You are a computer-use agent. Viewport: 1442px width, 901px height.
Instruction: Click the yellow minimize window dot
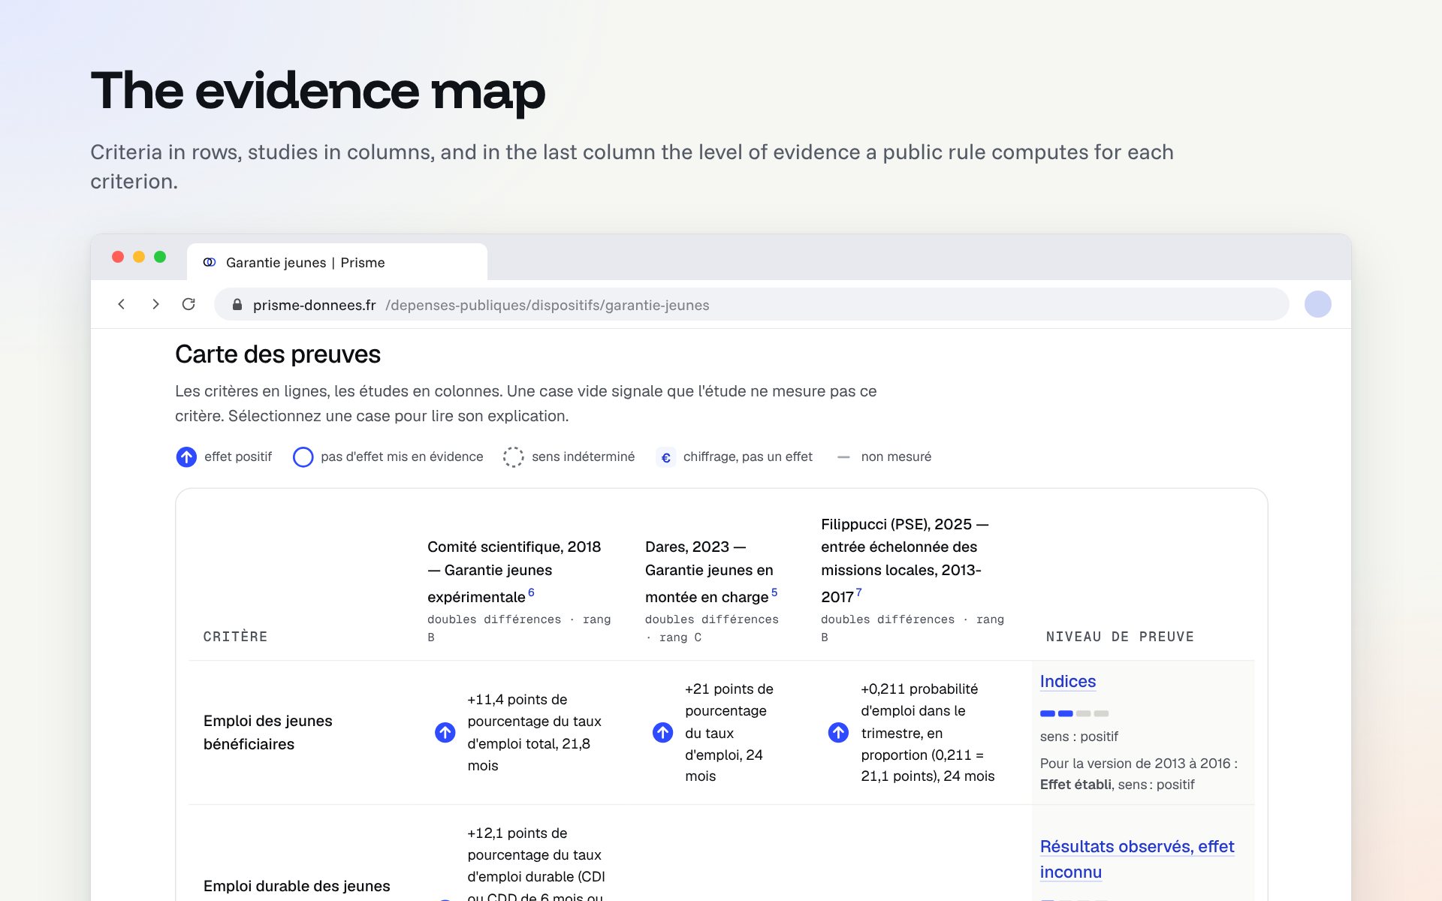click(139, 257)
